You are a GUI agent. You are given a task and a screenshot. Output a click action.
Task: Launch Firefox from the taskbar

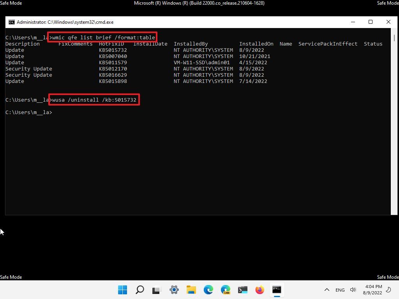coord(260,290)
